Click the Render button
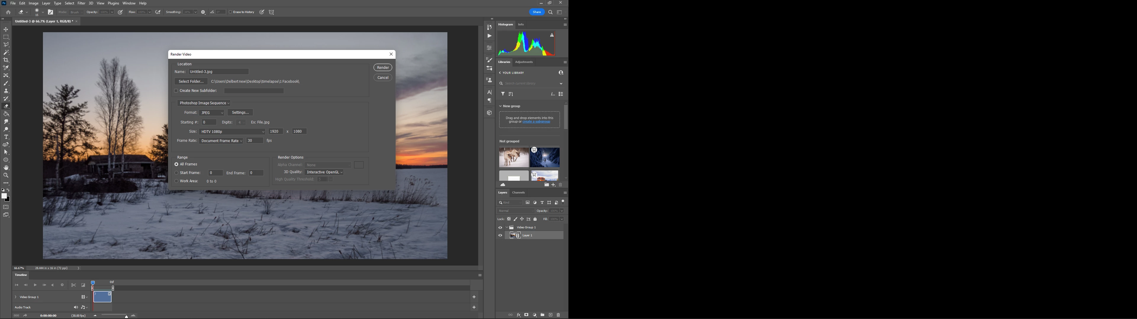Image resolution: width=1137 pixels, height=319 pixels. pyautogui.click(x=383, y=67)
